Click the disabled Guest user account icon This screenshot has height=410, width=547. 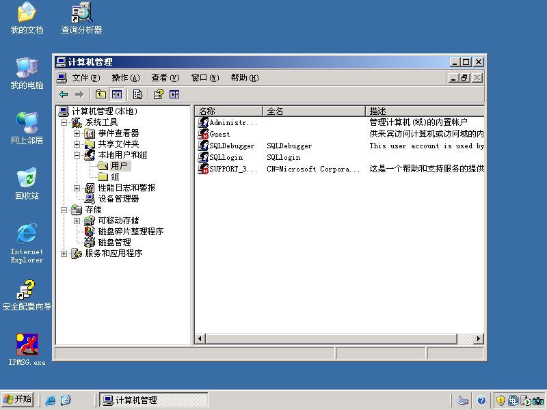pyautogui.click(x=203, y=134)
